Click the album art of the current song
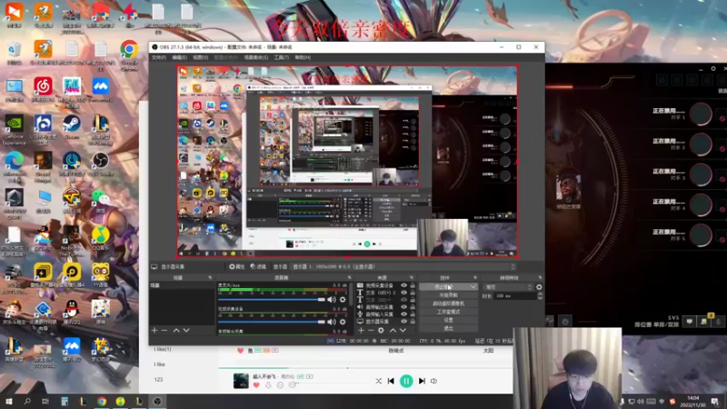 [241, 381]
